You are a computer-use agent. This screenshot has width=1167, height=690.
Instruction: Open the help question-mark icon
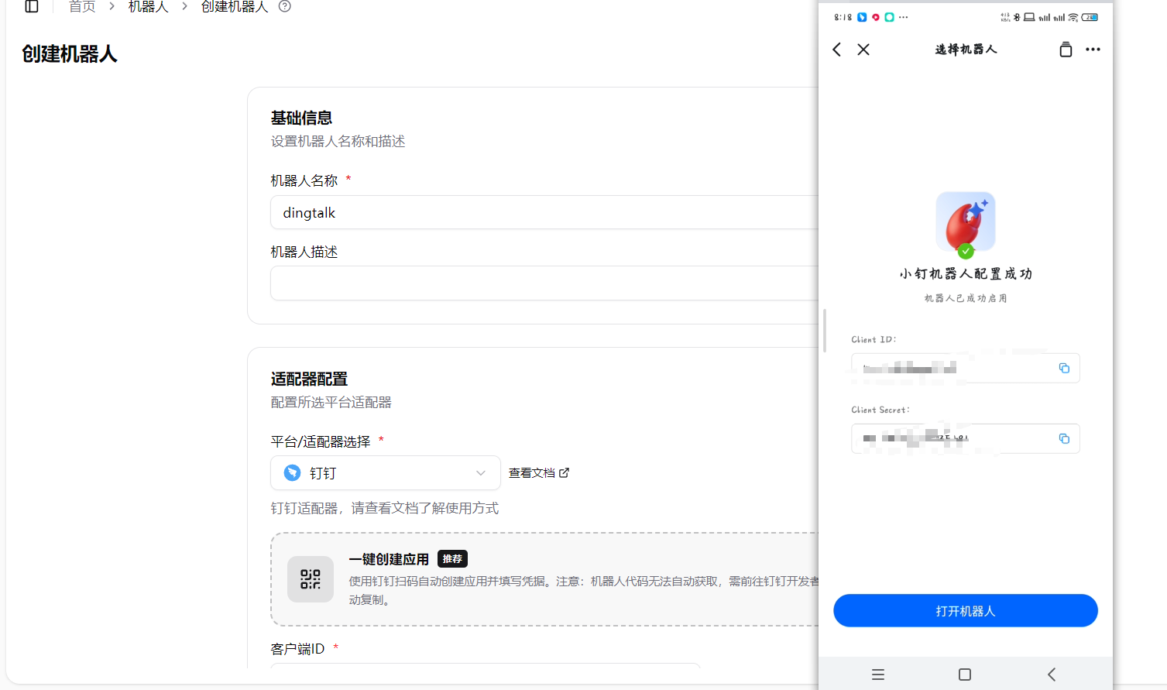click(x=285, y=6)
